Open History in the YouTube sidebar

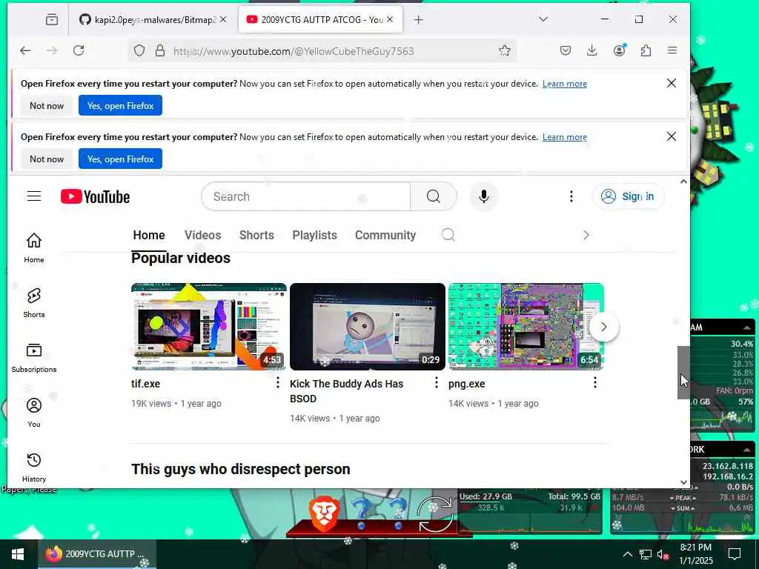point(34,467)
